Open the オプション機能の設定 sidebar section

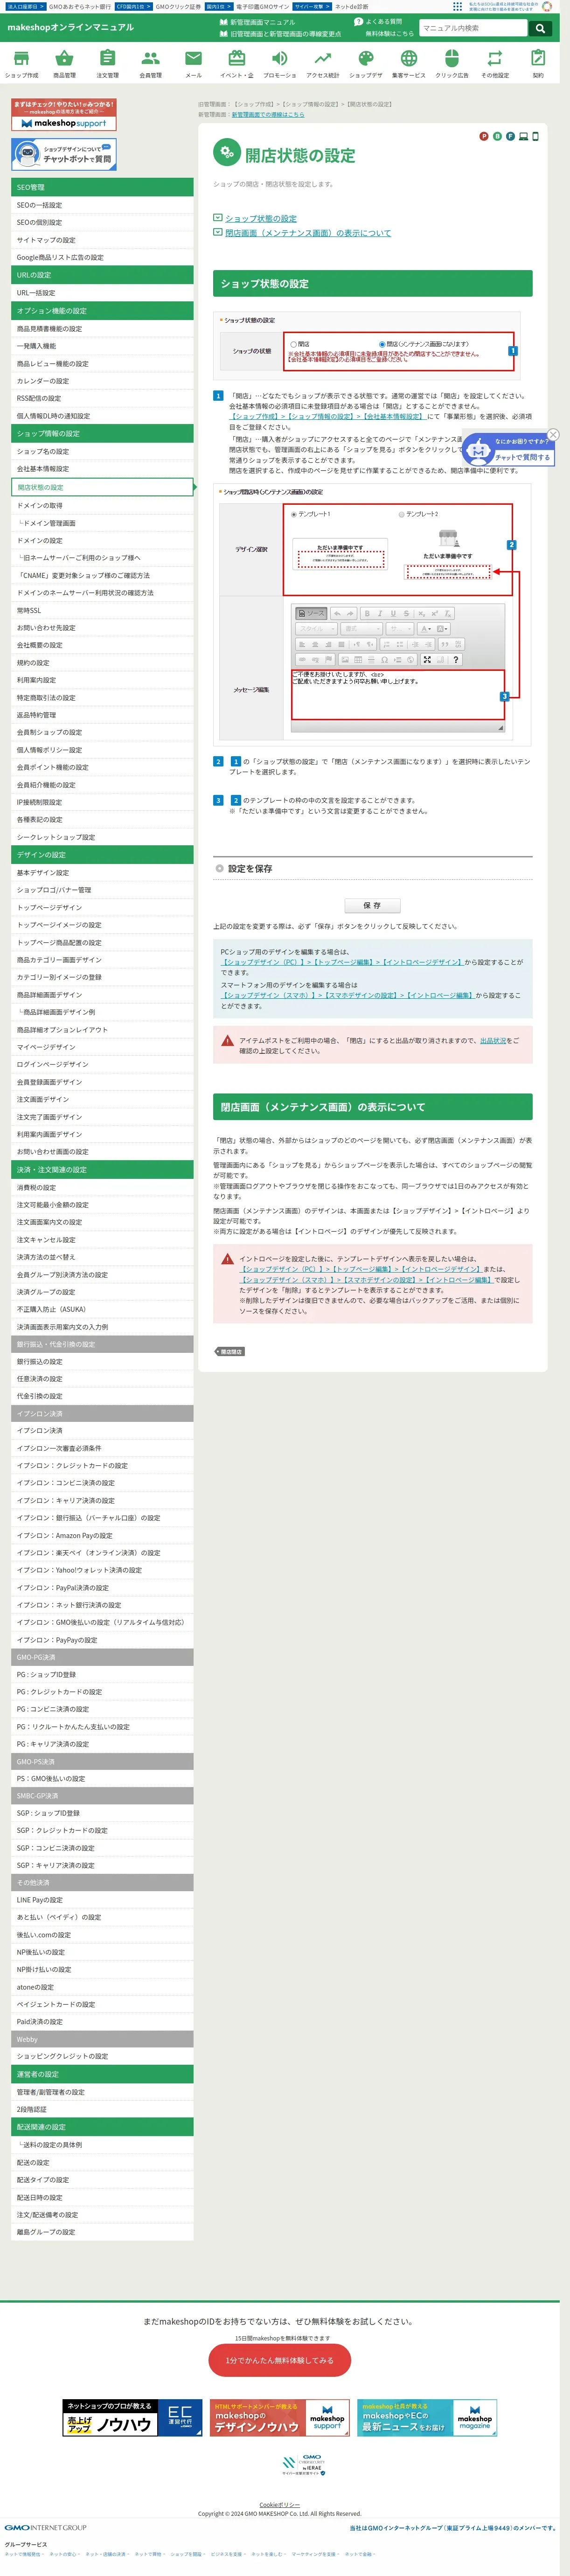click(x=102, y=311)
